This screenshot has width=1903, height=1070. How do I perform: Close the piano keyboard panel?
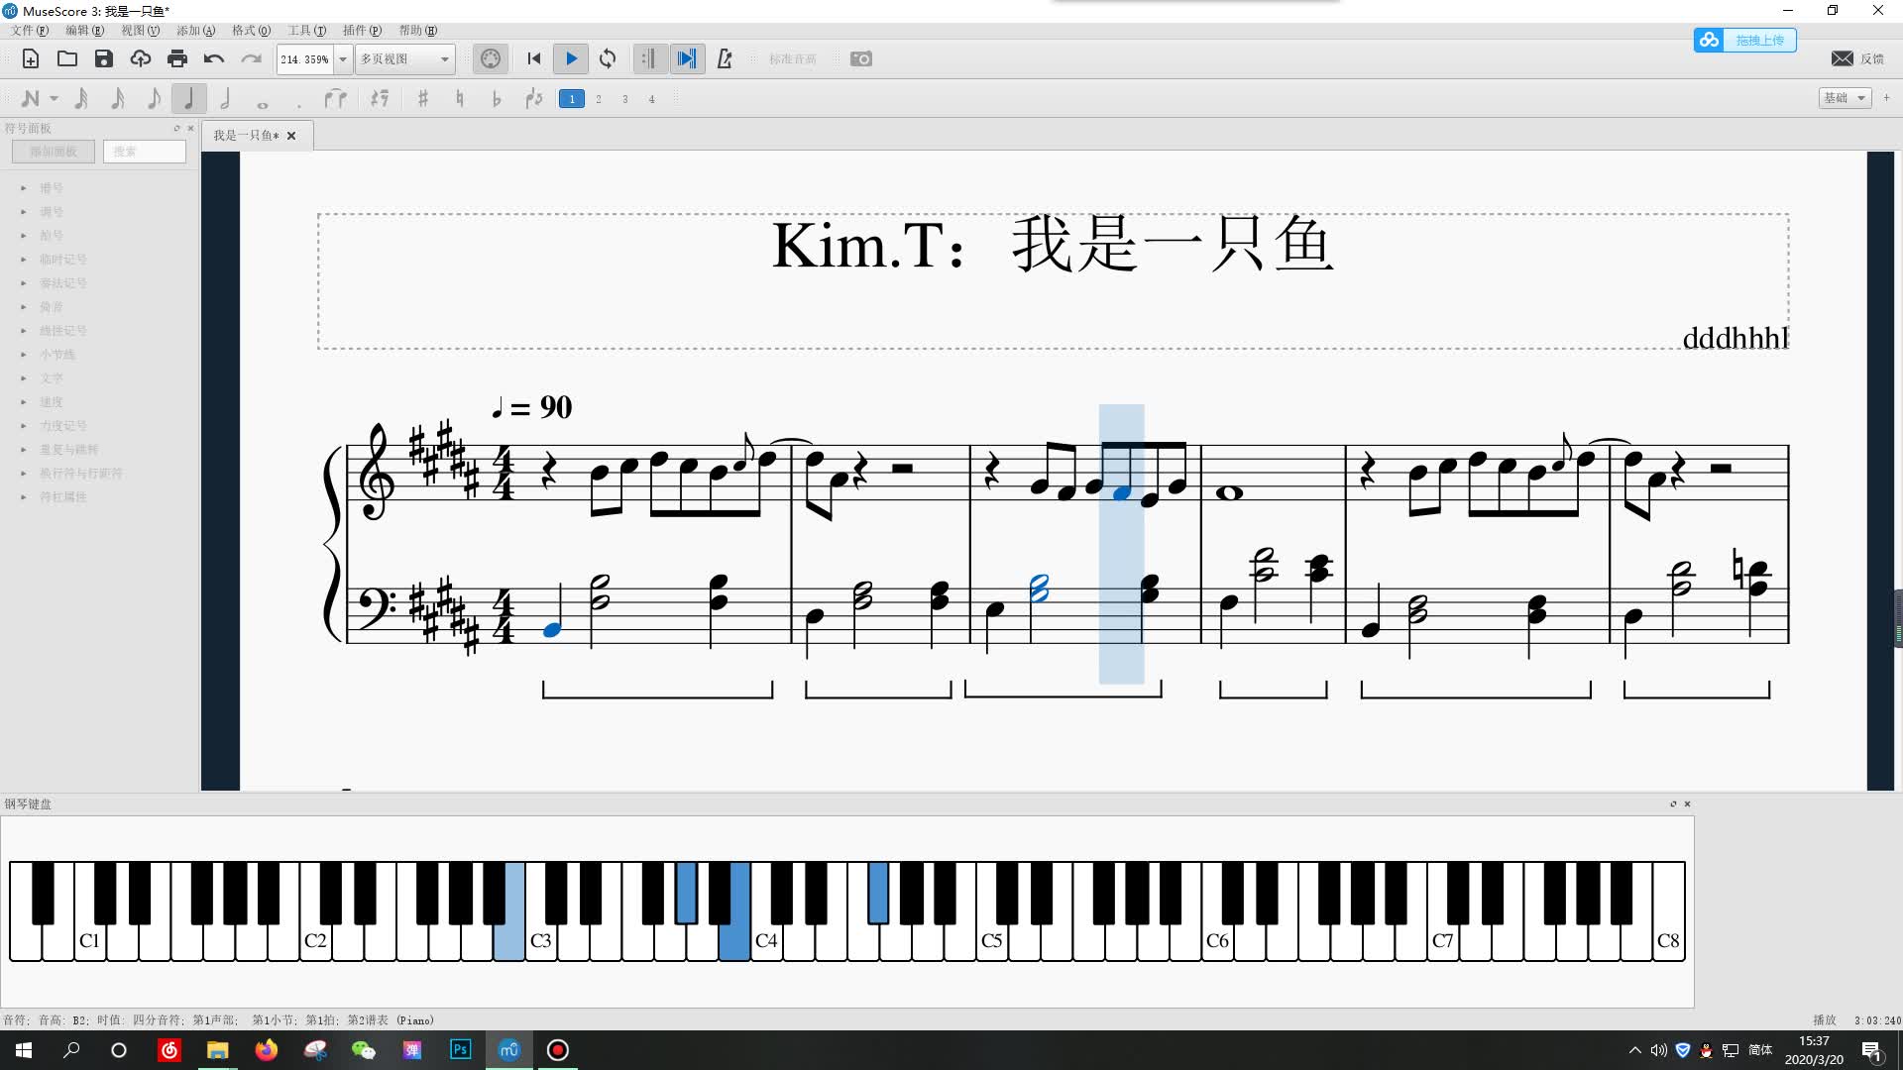(1687, 803)
